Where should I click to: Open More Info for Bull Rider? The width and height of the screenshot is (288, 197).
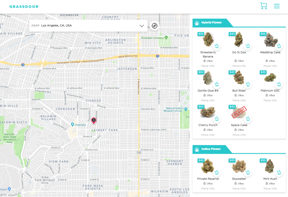coord(239,100)
